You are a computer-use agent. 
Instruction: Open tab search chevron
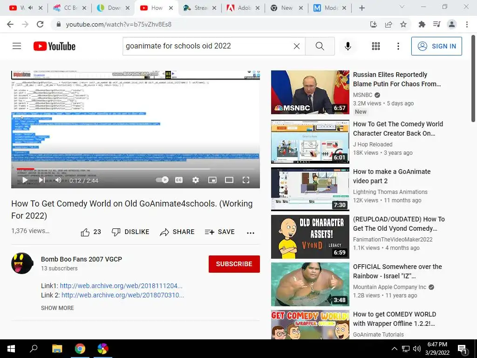(x=402, y=7)
